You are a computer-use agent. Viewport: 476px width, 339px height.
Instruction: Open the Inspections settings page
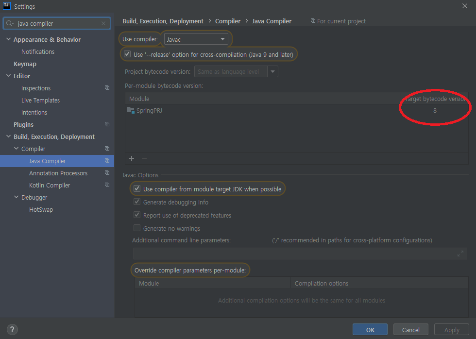pyautogui.click(x=36, y=88)
